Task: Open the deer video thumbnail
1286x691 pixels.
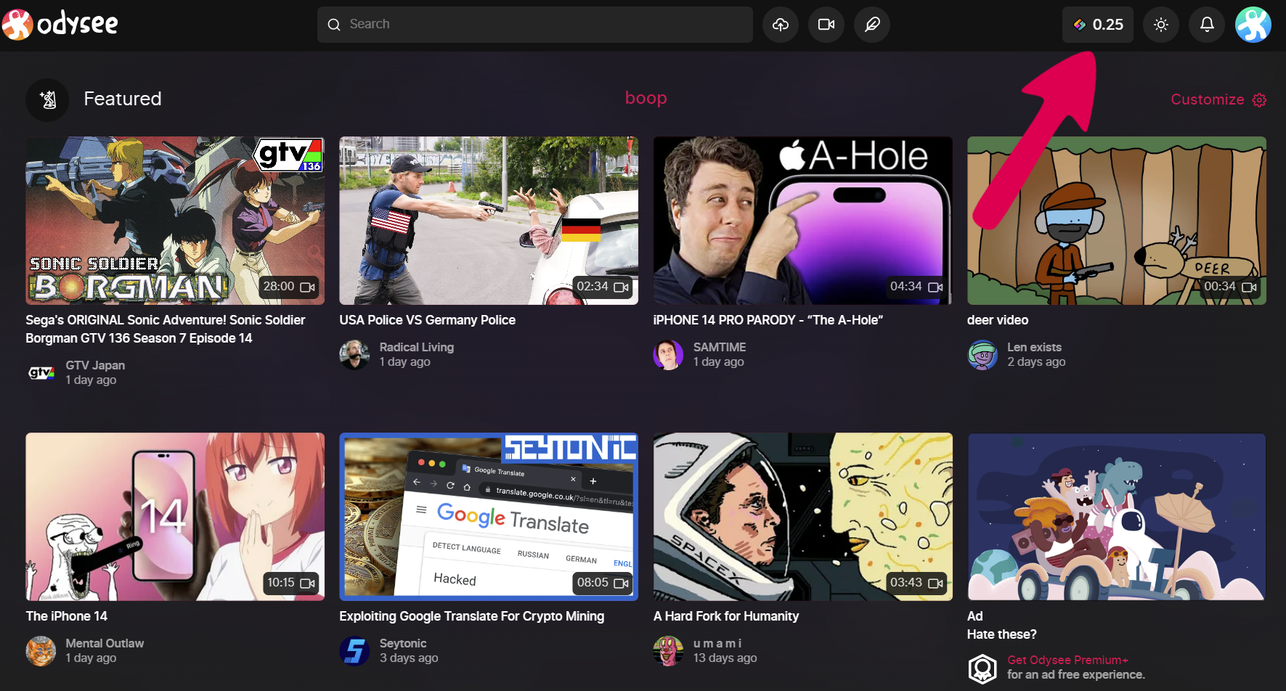Action: coord(1116,221)
